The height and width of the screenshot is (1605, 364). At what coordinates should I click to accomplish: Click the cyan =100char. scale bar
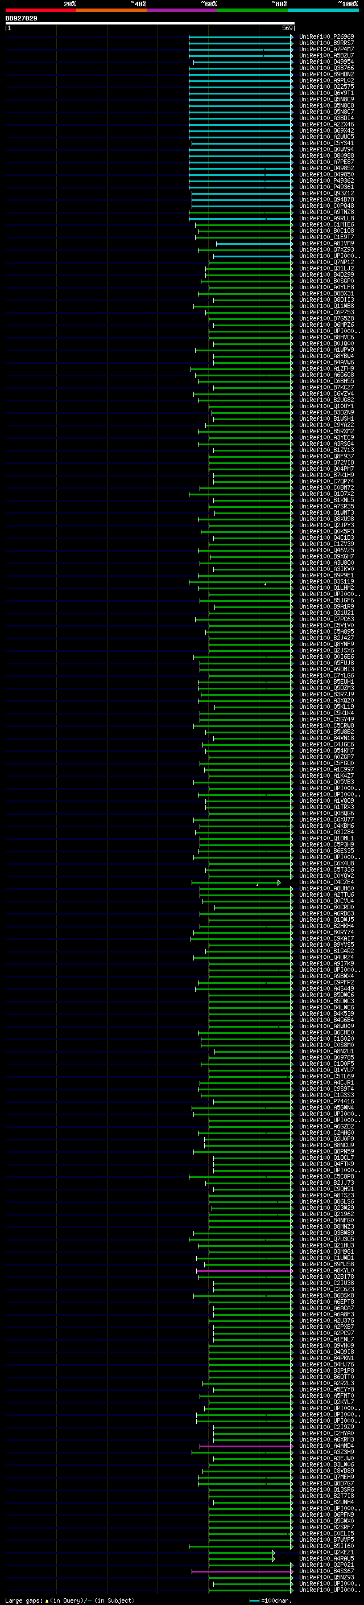pyautogui.click(x=254, y=1600)
